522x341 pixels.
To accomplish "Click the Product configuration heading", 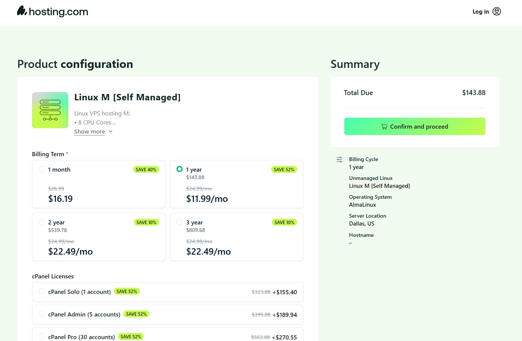I will (75, 64).
